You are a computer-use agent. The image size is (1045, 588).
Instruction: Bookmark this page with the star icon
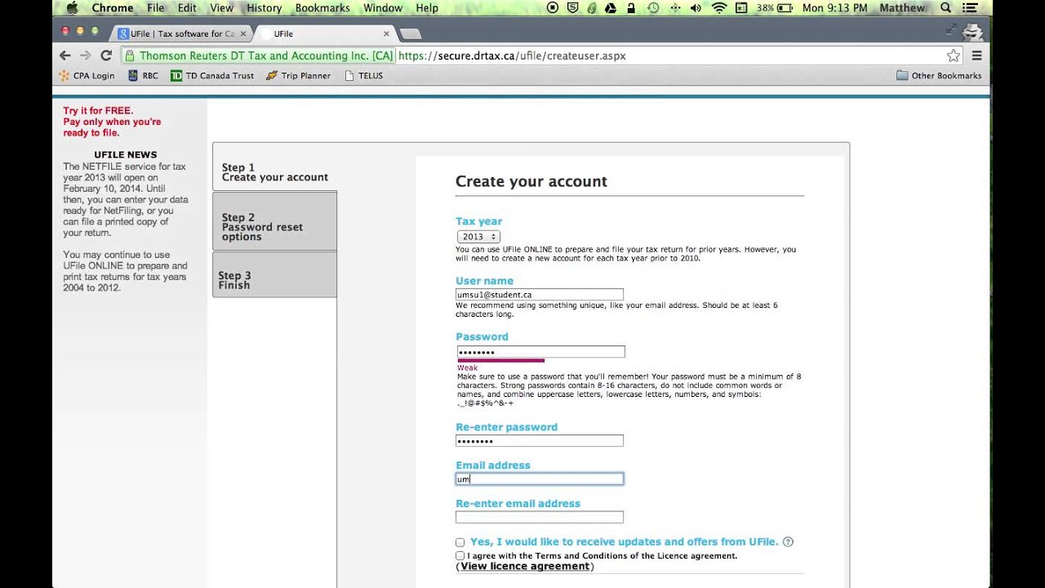tap(953, 56)
